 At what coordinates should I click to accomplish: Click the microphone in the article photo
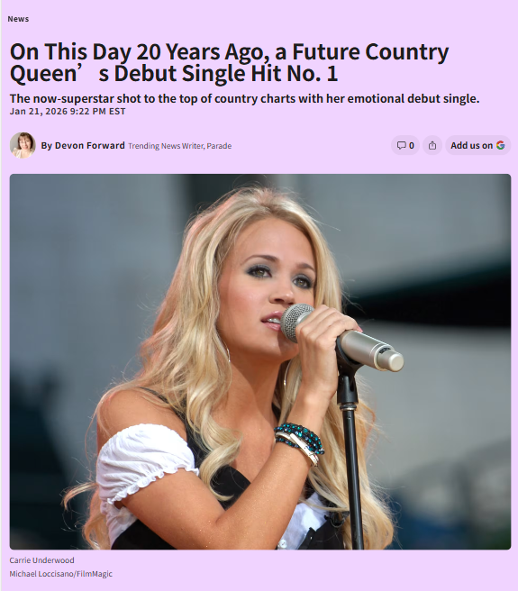click(341, 338)
